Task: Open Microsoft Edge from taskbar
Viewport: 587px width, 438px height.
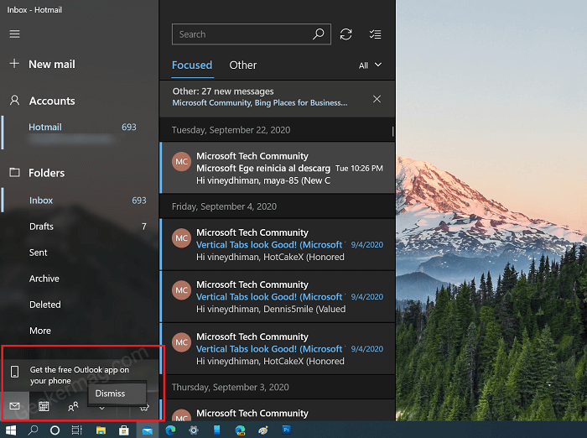Action: [170, 430]
